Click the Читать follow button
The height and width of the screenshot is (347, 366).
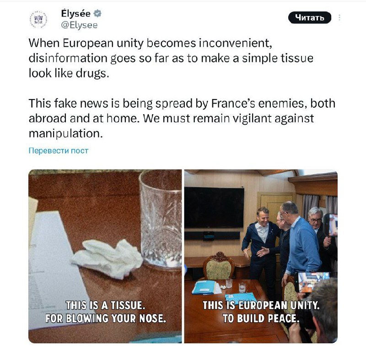click(x=310, y=17)
